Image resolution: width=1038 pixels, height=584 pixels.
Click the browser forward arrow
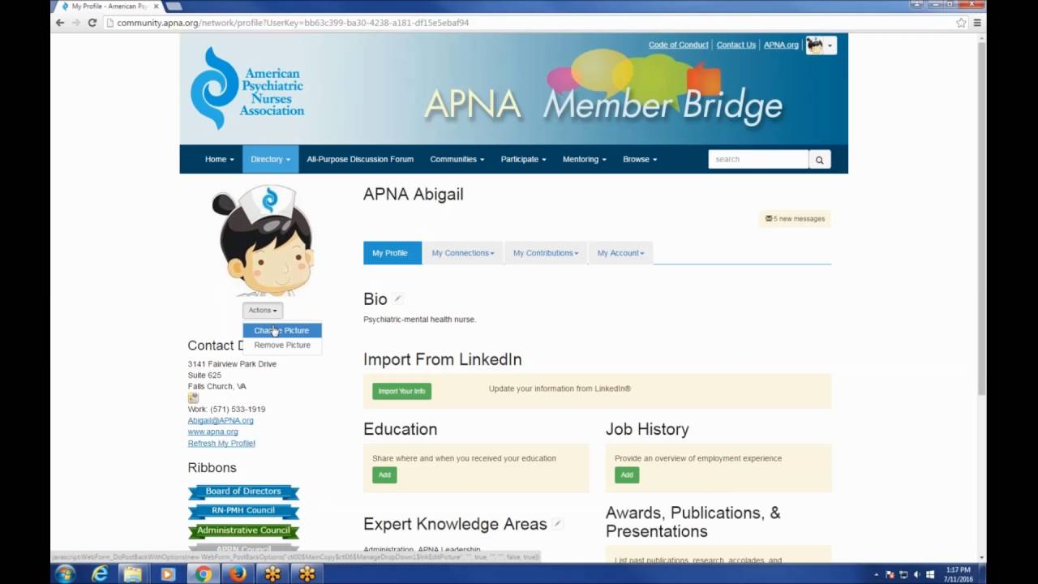click(x=75, y=23)
